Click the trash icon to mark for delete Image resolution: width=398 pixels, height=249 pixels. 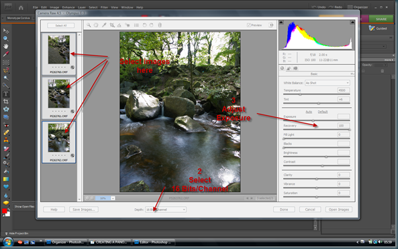(x=160, y=25)
